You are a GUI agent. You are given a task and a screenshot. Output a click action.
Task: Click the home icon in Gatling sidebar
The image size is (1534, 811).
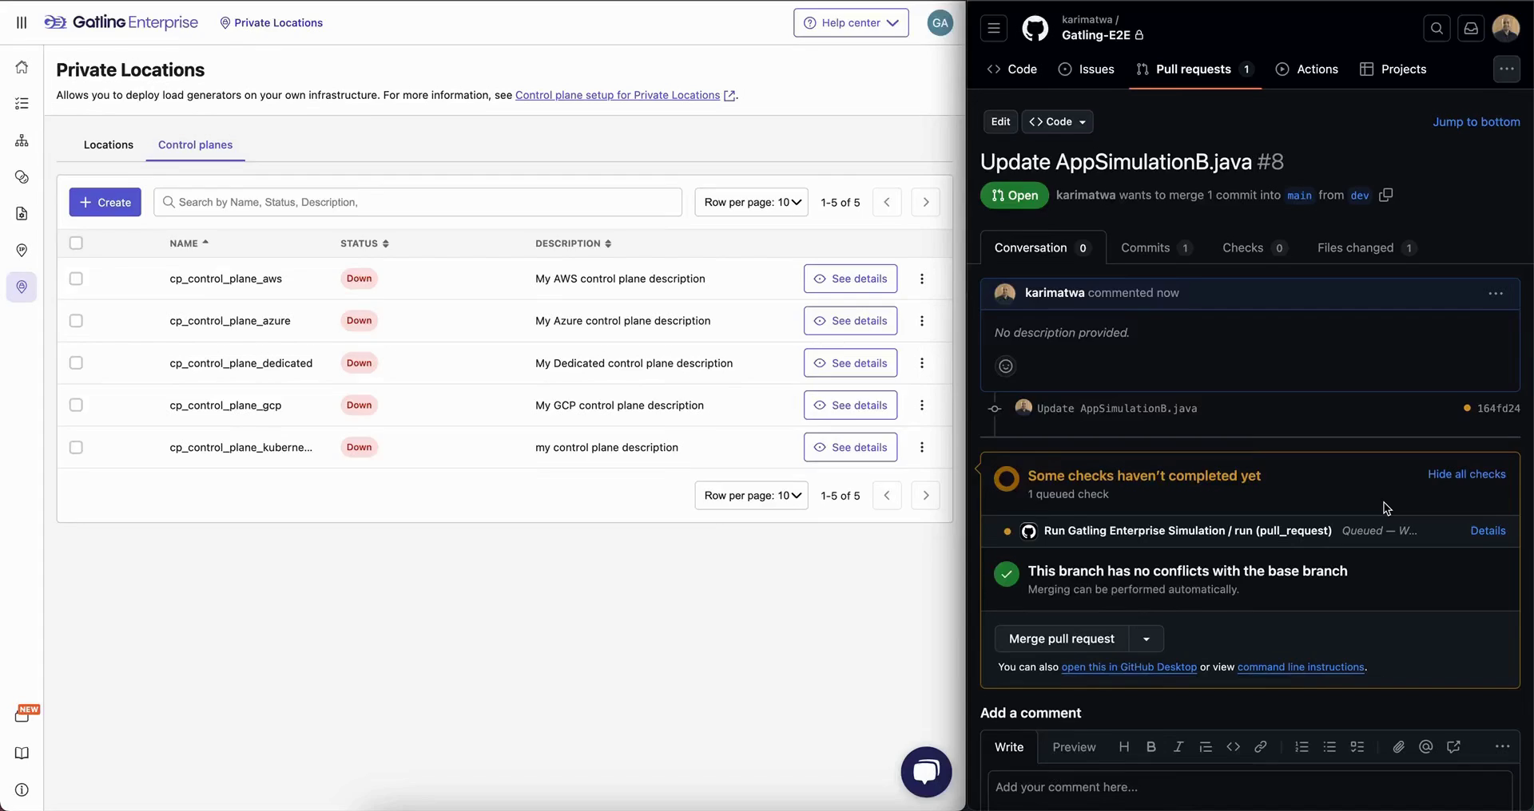(22, 67)
